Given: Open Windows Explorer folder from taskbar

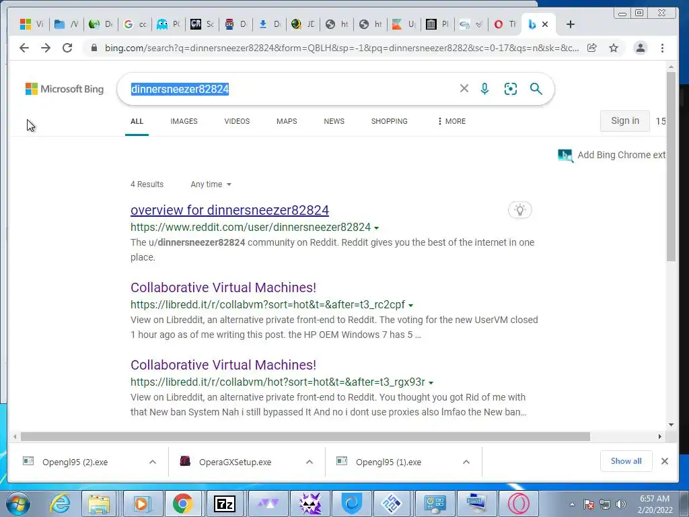Looking at the screenshot, I should [99, 504].
